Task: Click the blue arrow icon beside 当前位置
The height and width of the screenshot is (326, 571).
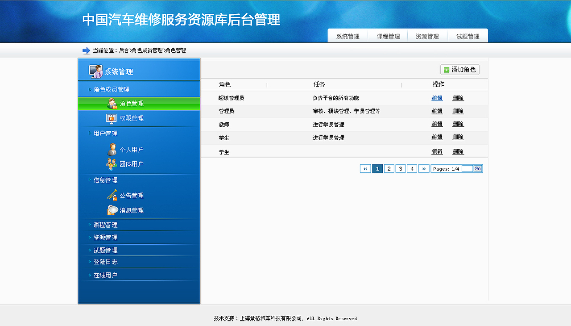Action: click(86, 50)
